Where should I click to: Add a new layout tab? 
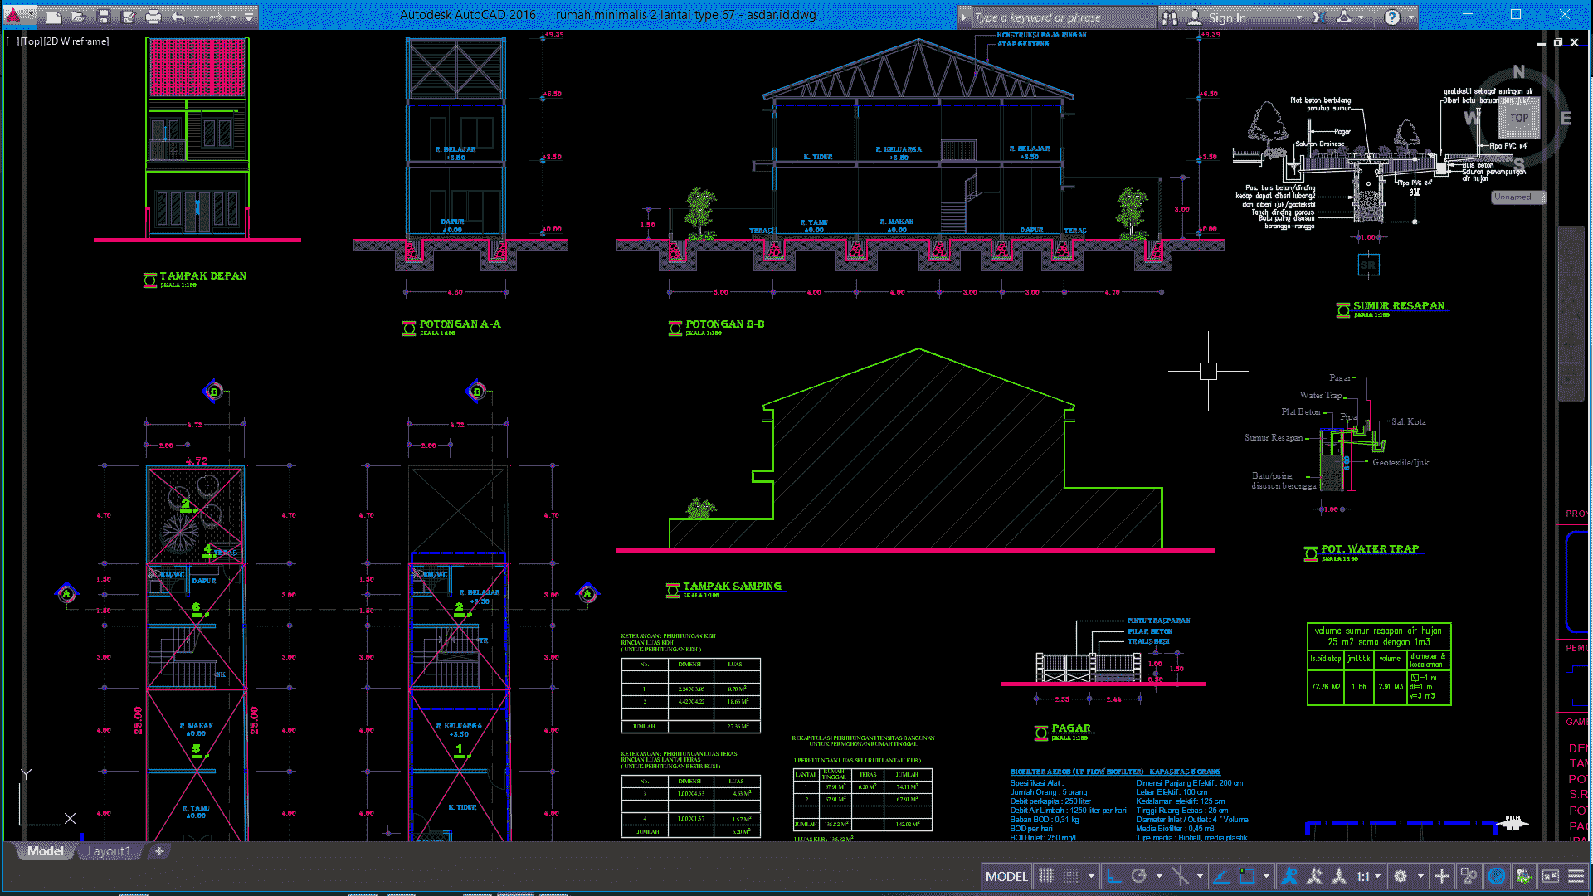click(x=159, y=851)
